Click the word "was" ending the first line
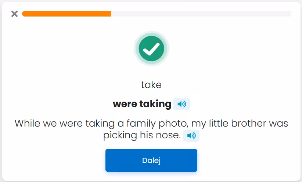 (x=280, y=123)
